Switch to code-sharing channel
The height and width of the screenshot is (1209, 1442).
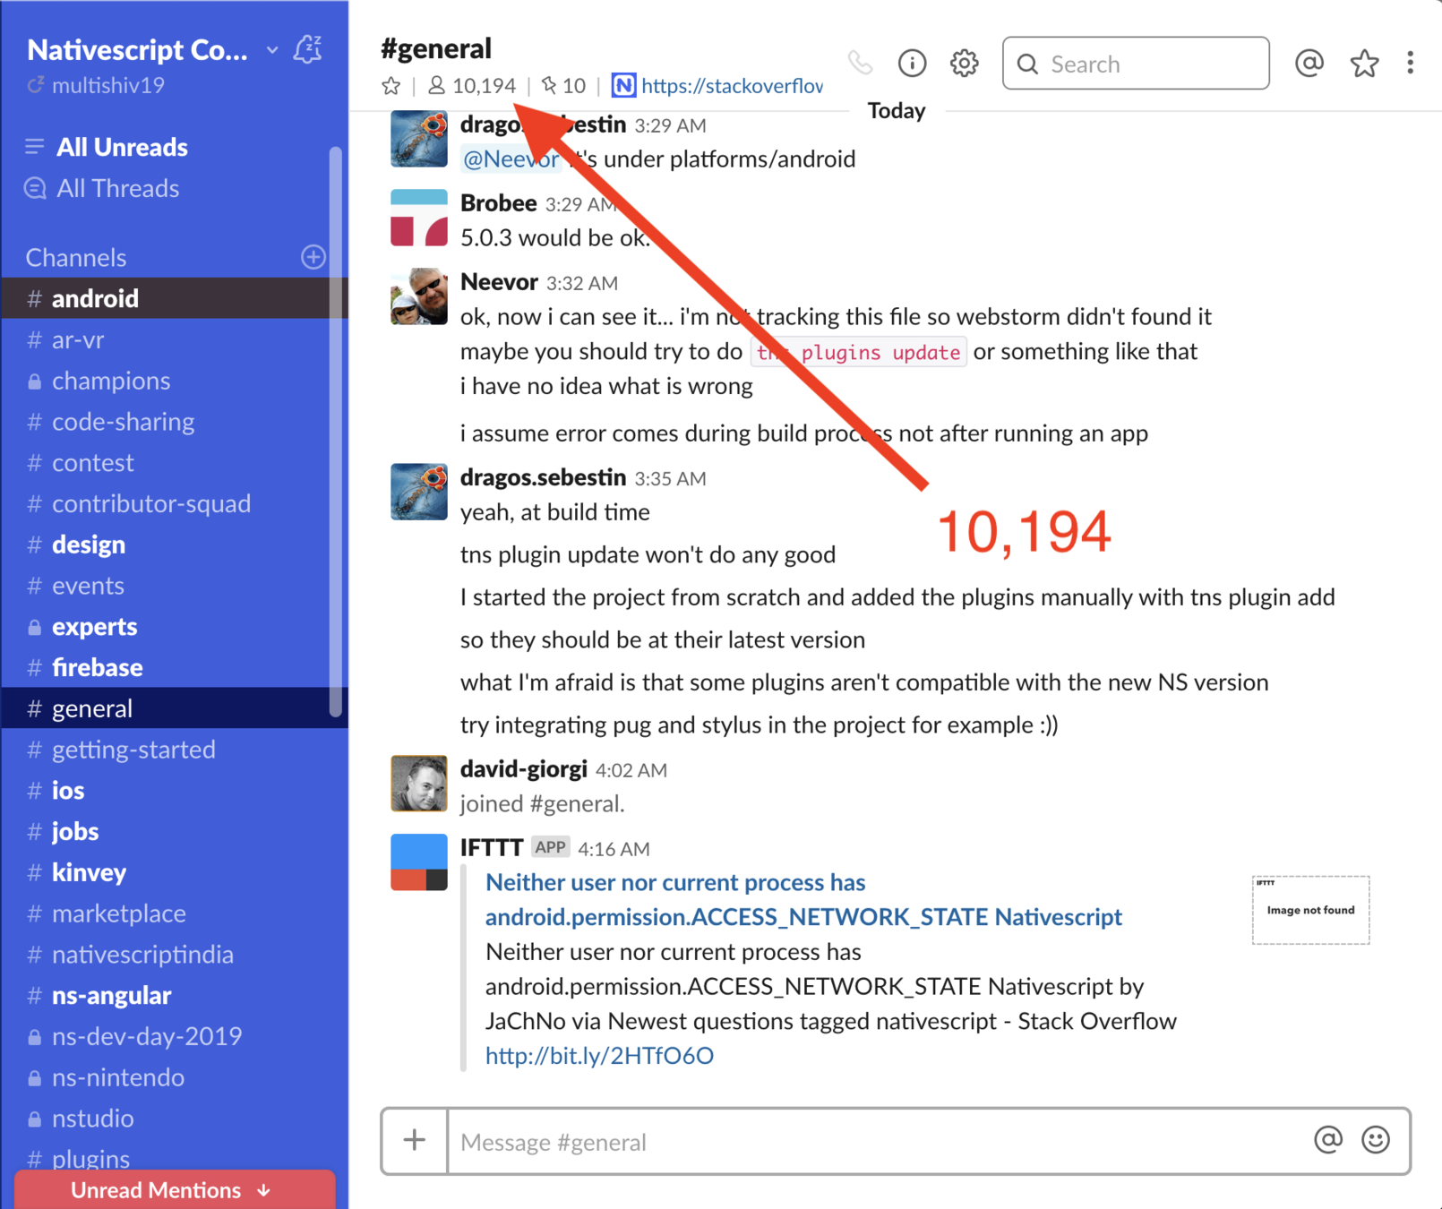(173, 422)
